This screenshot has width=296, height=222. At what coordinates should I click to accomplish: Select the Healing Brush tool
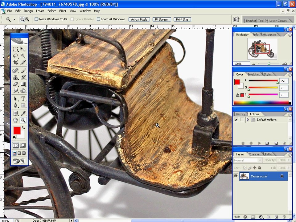16,71
